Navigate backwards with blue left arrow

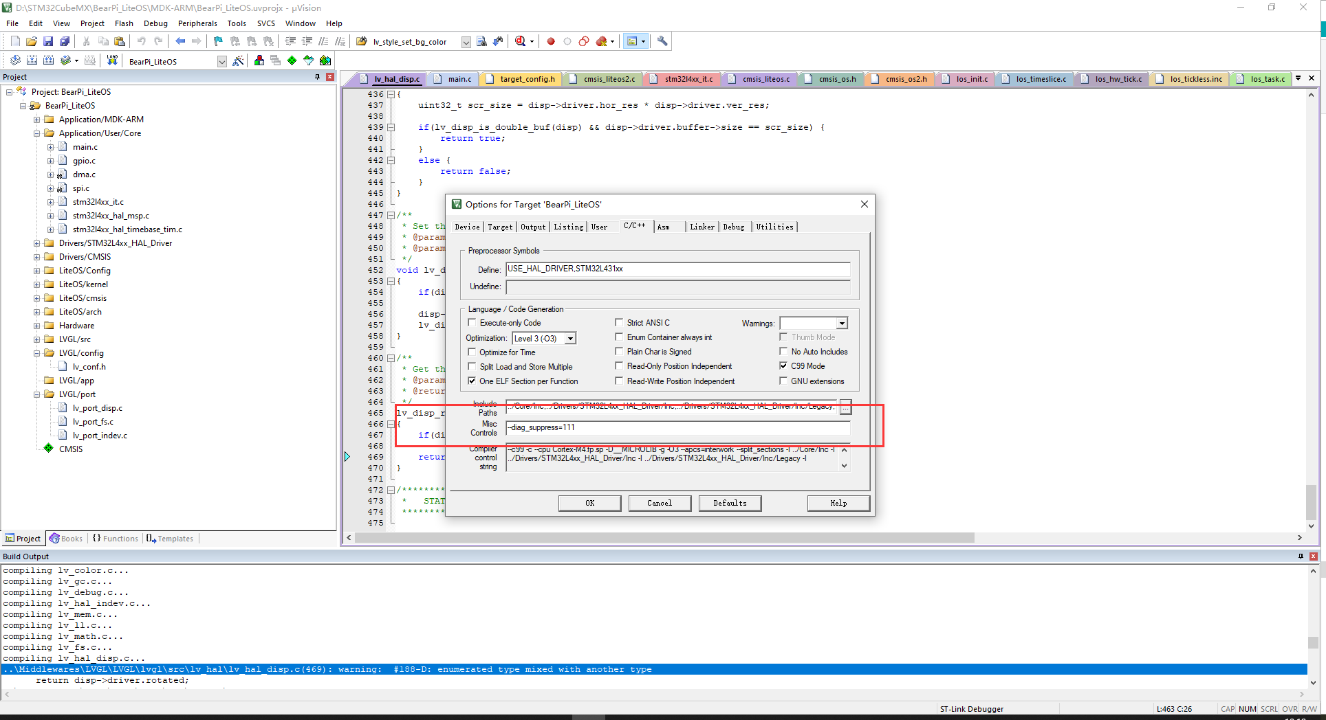180,41
